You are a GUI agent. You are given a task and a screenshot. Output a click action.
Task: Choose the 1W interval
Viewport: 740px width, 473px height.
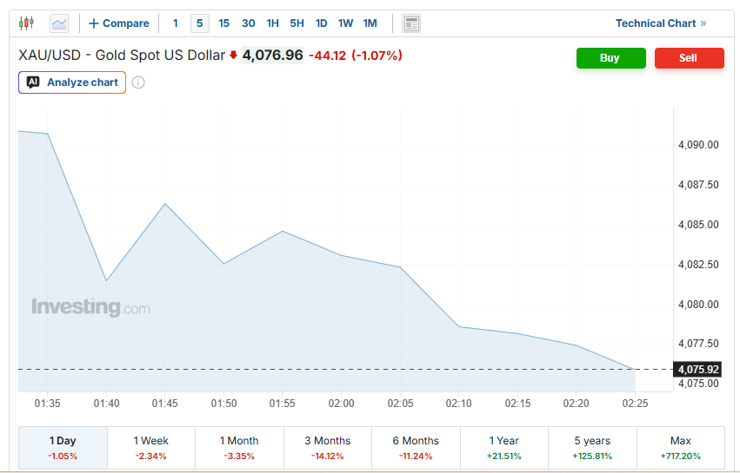(345, 23)
